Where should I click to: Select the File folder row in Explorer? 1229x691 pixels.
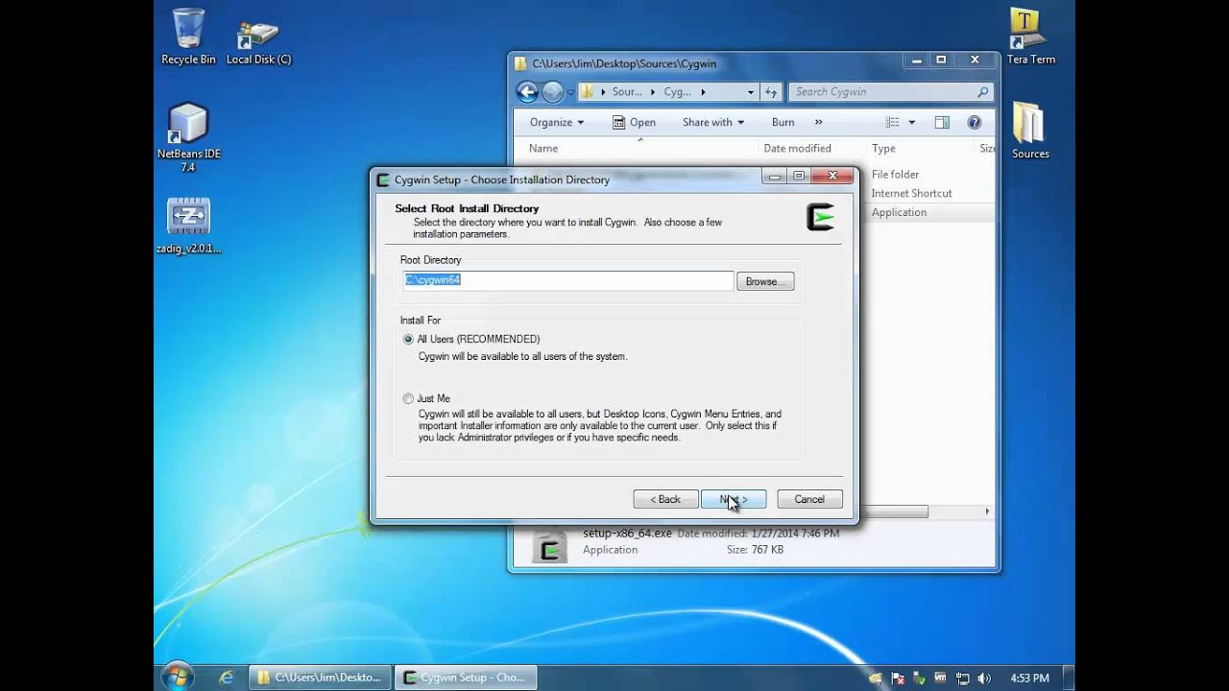coord(895,175)
